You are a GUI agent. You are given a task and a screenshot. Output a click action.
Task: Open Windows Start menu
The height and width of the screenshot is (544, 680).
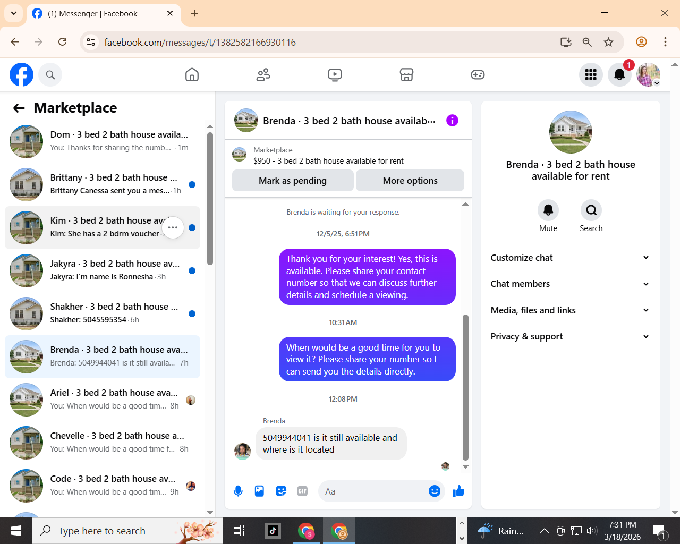pos(16,530)
